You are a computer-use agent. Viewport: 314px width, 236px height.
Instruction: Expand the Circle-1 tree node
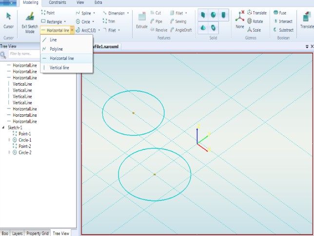pos(9,140)
